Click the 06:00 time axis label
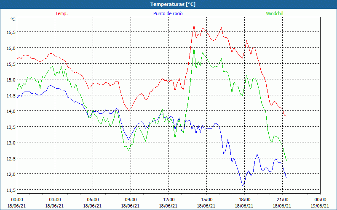This screenshot has height=210, width=337. [x=93, y=200]
